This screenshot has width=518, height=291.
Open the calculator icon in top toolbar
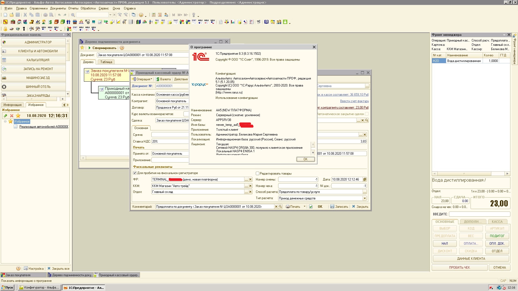pos(154,15)
